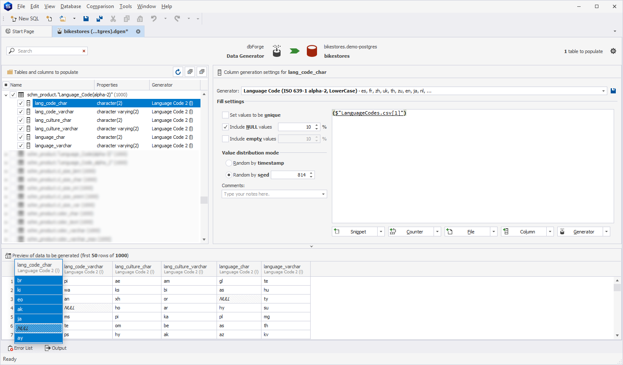
Task: Open the Generator button dropdown arrow
Action: pyautogui.click(x=606, y=232)
